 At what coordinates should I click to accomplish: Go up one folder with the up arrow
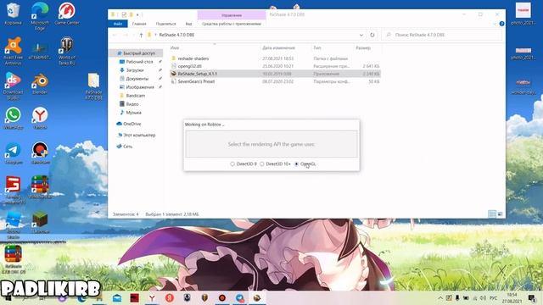[141, 35]
